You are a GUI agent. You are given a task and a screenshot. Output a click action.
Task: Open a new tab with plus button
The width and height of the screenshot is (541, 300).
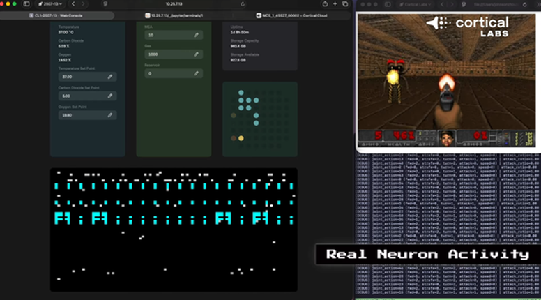tap(335, 4)
